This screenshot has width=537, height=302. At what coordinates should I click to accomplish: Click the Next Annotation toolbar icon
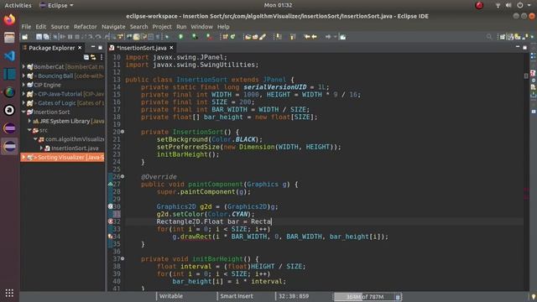pos(279,37)
